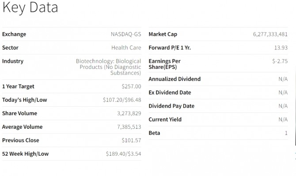Select the Market Cap figure 6,277,333,481
This screenshot has height=176, width=296.
(270, 34)
